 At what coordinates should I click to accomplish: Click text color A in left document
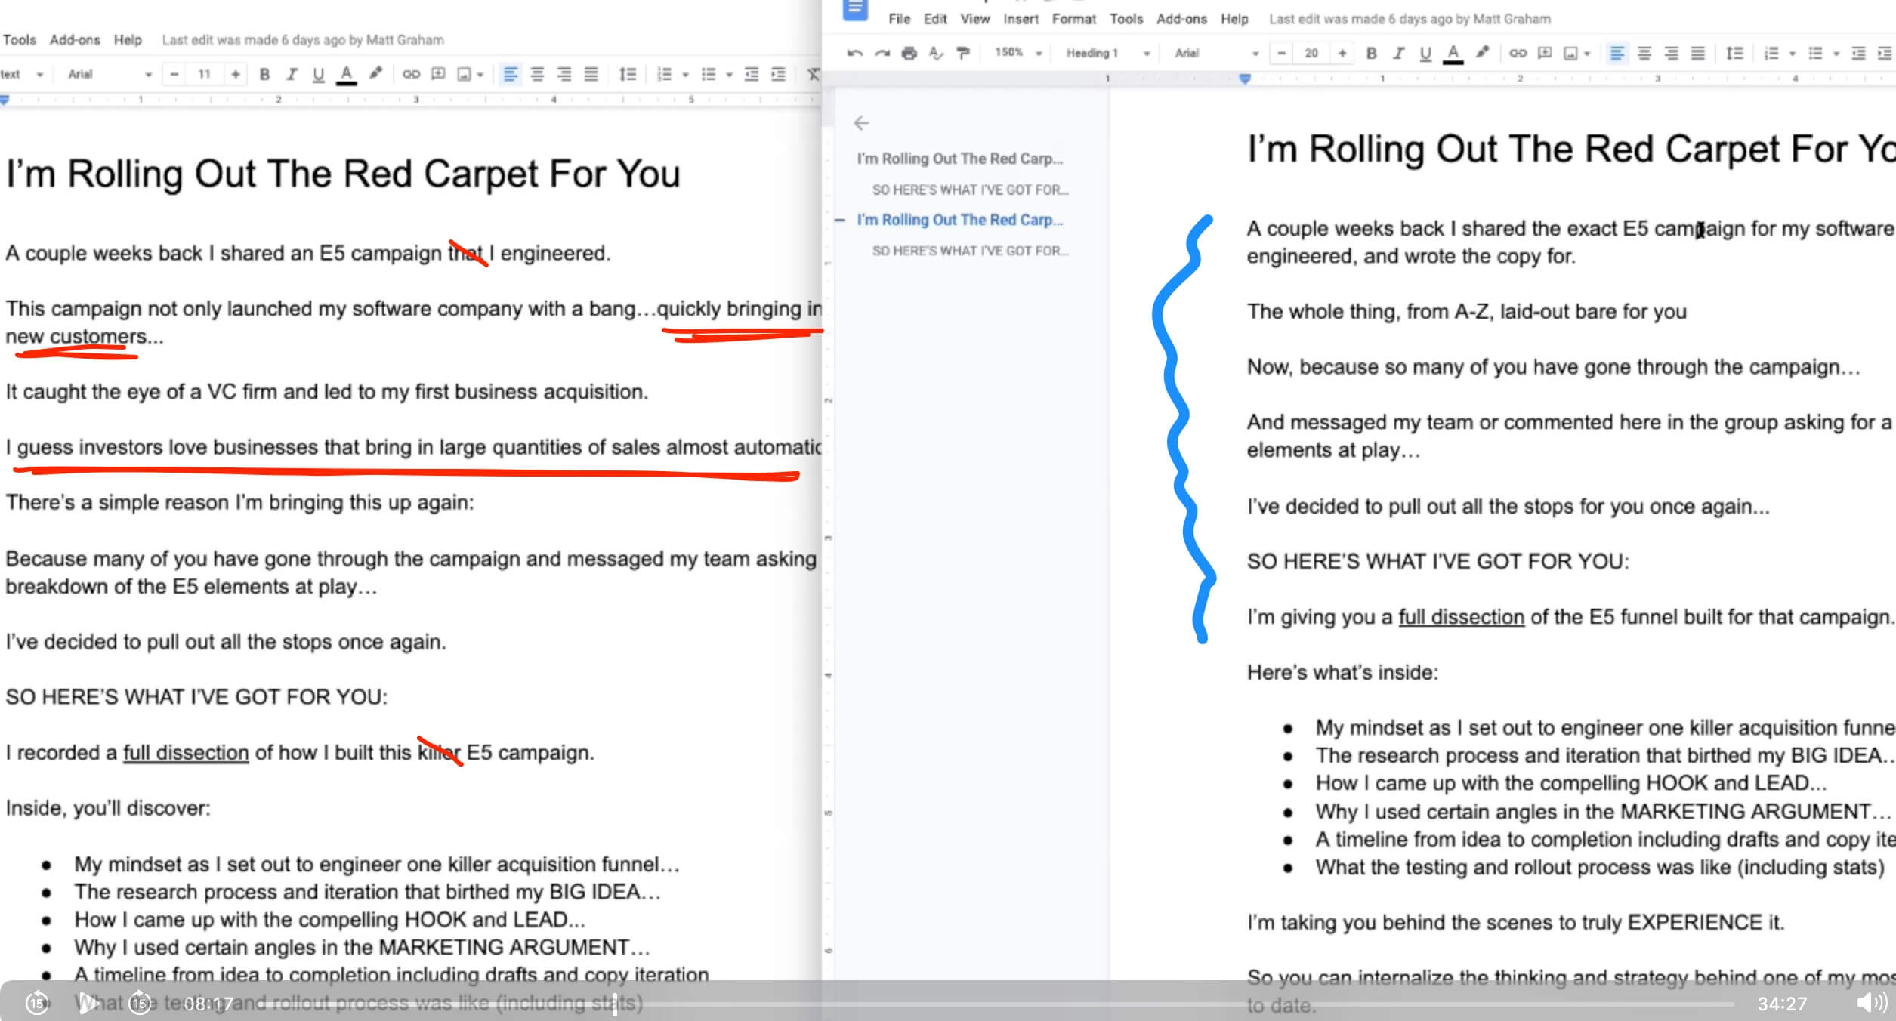pyautogui.click(x=346, y=74)
